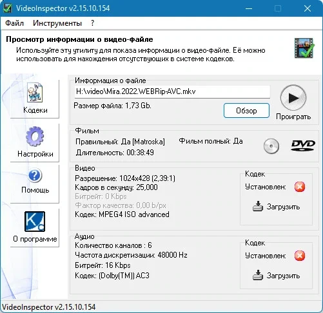The width and height of the screenshot is (323, 313).
Task: Click the video codec not-installed red X
Action: (x=300, y=187)
